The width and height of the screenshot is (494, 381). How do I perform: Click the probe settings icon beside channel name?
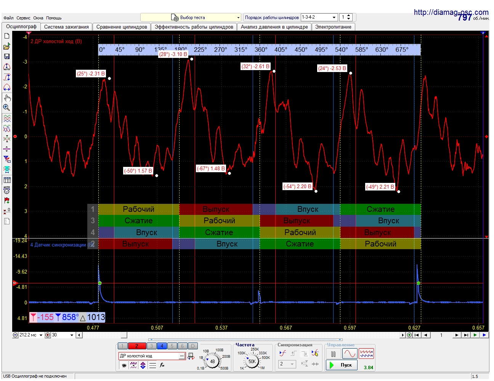191,356
